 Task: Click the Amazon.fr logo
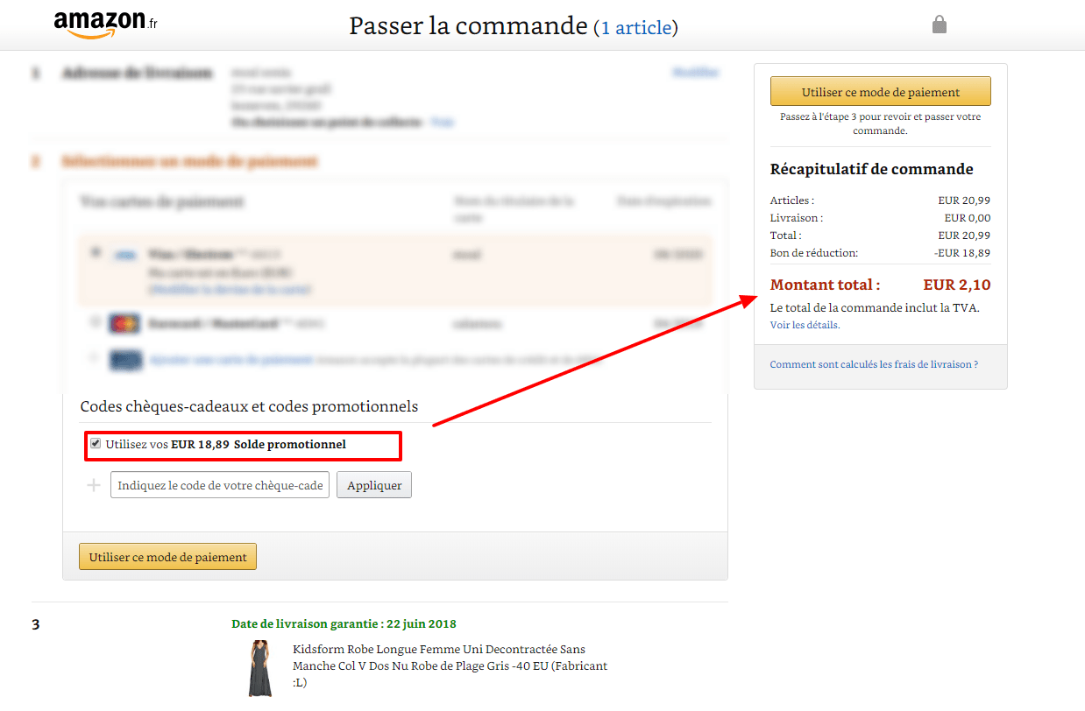coord(104,24)
